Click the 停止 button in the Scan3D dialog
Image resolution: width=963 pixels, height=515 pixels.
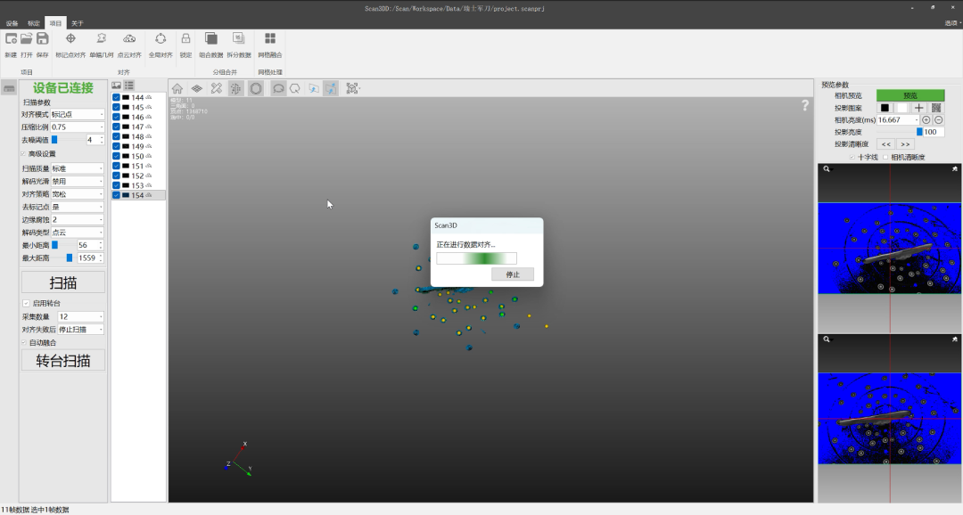pyautogui.click(x=512, y=274)
